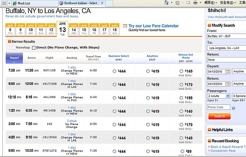Close the Southwest Airlines tab
The height and width of the screenshot is (157, 246).
tap(102, 3)
